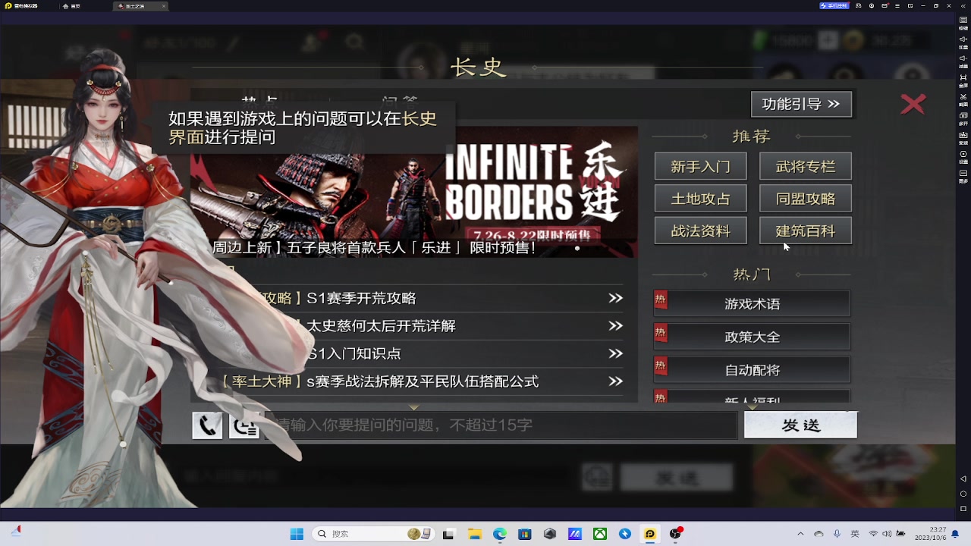Open hot topic 政策大全
Image resolution: width=971 pixels, height=546 pixels.
tap(752, 337)
